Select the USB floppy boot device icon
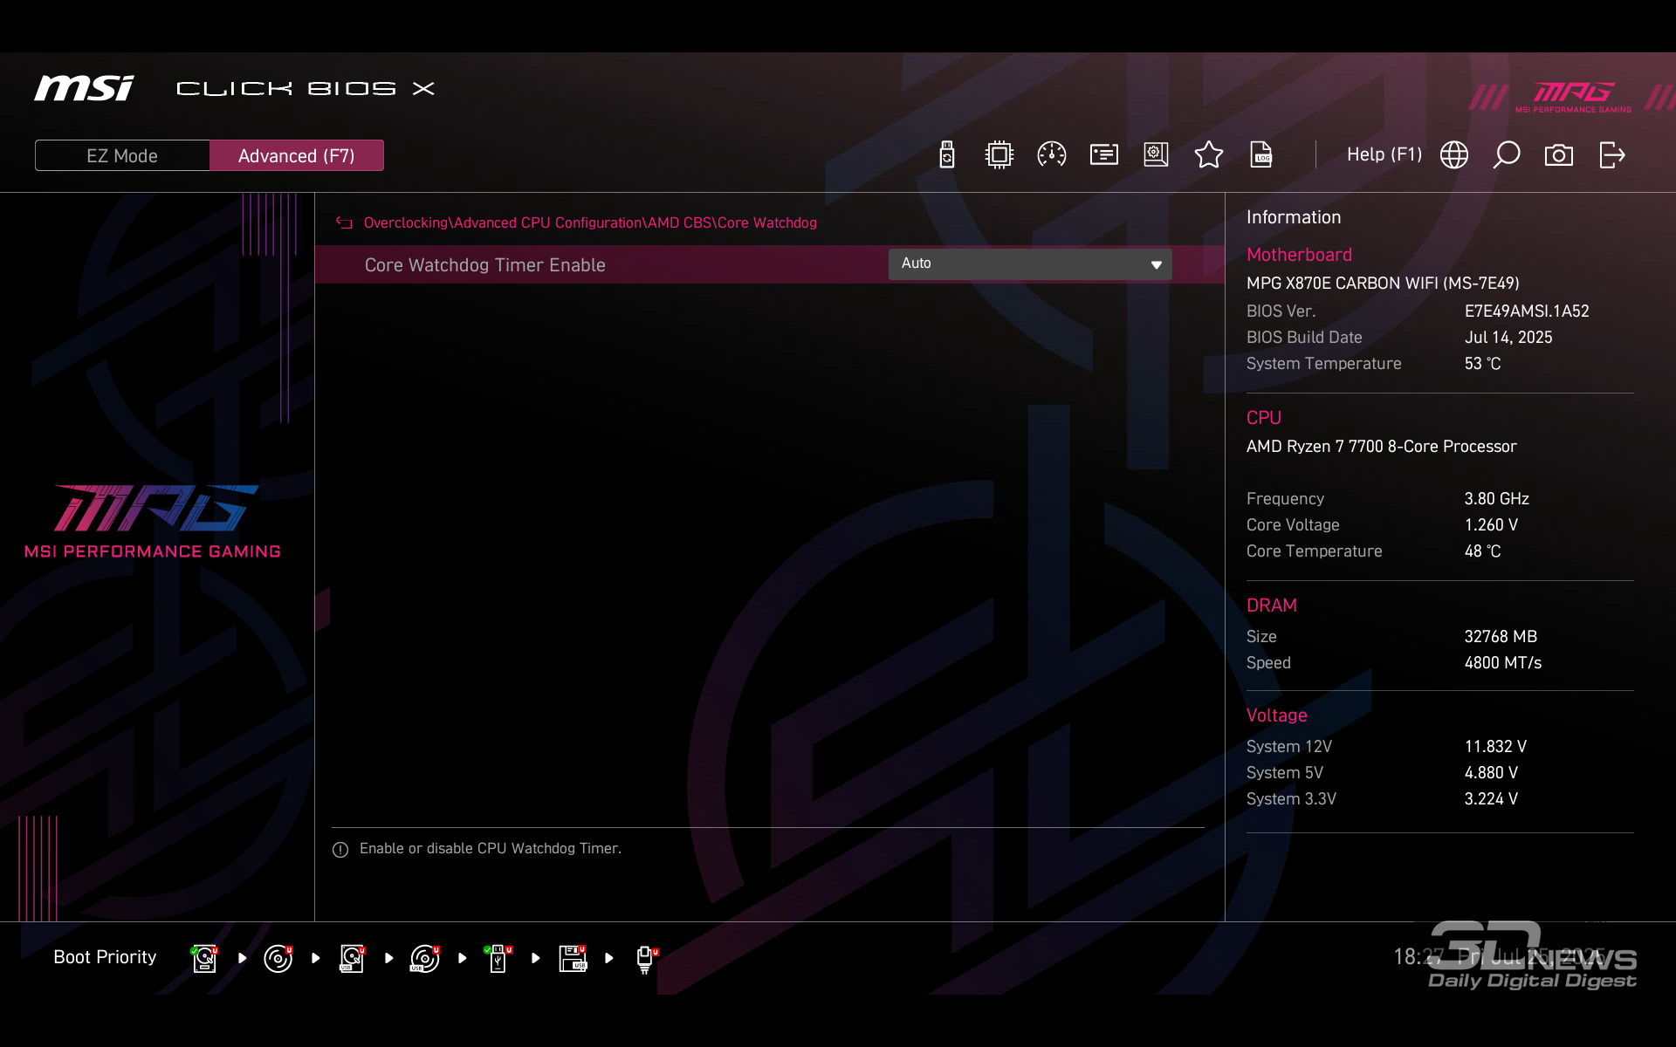1676x1047 pixels. tap(573, 958)
